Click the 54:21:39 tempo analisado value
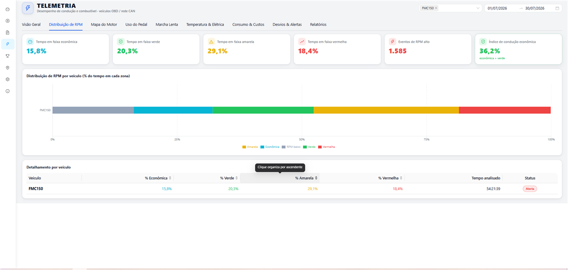 tap(493, 189)
